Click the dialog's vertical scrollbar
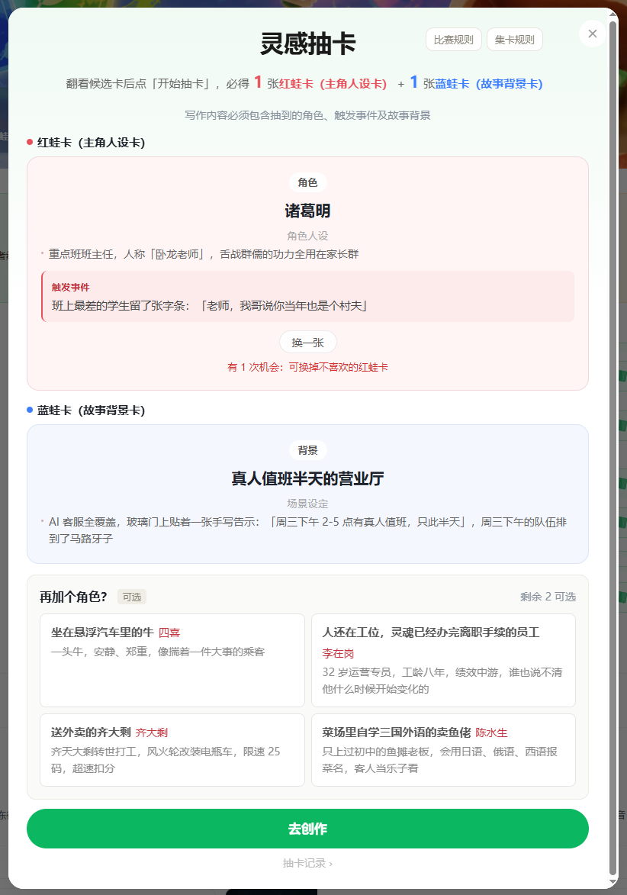Screen dimensions: 627x895 [613, 447]
